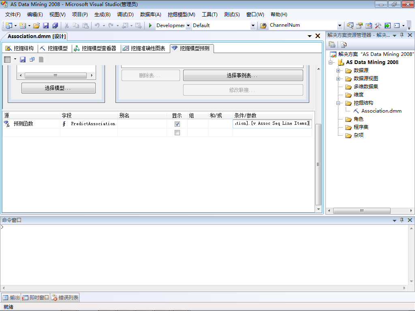Click the design pane vertical scrollbar thumb

point(319,164)
